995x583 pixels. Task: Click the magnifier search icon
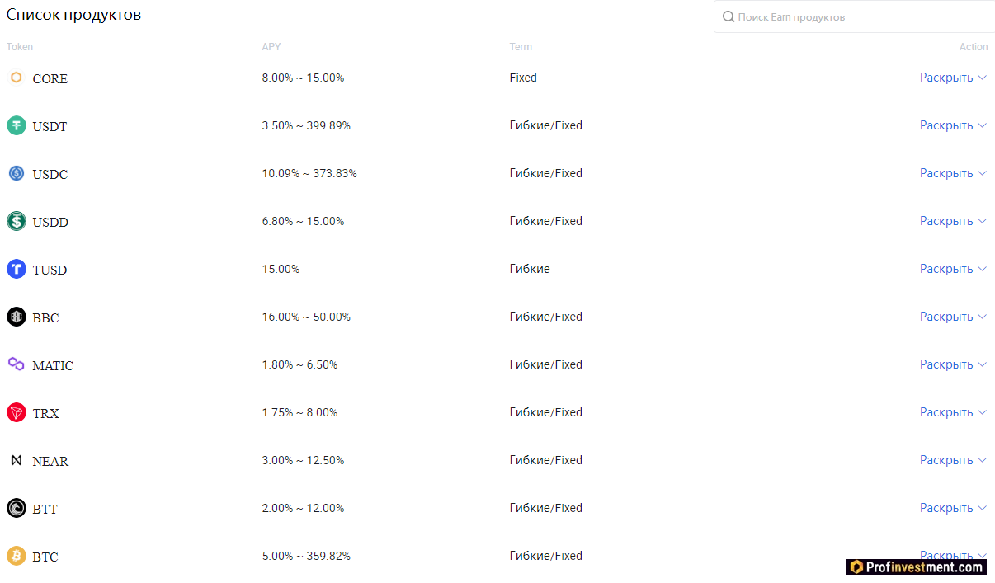coord(729,16)
